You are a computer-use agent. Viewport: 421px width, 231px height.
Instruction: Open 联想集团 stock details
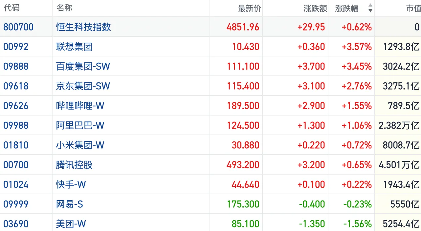(74, 47)
